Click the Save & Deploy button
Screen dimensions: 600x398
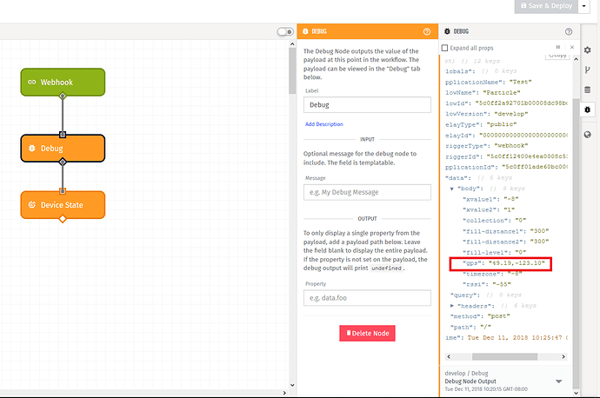(x=546, y=6)
